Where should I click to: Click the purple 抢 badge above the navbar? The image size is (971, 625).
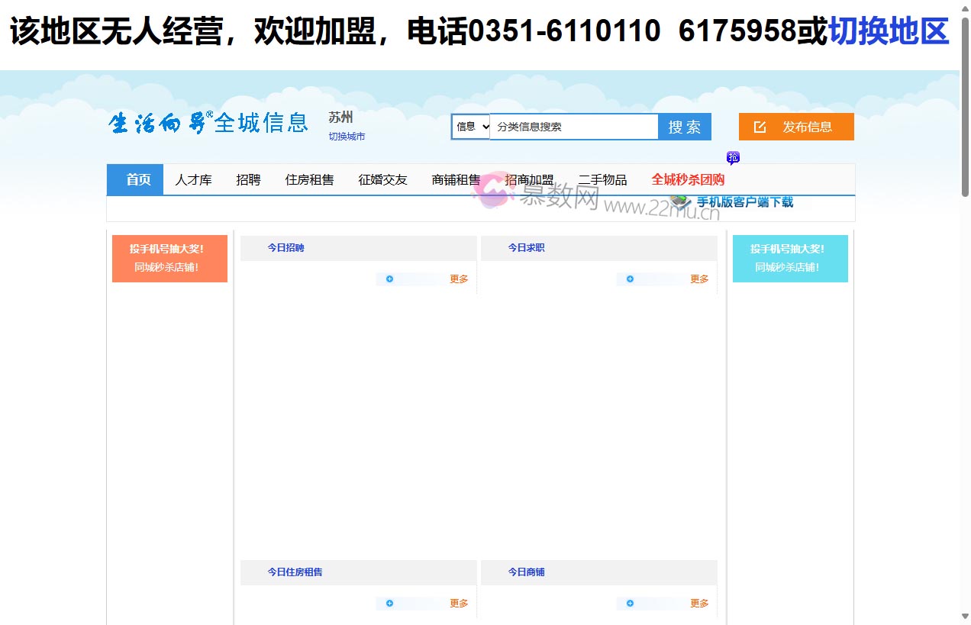[734, 157]
